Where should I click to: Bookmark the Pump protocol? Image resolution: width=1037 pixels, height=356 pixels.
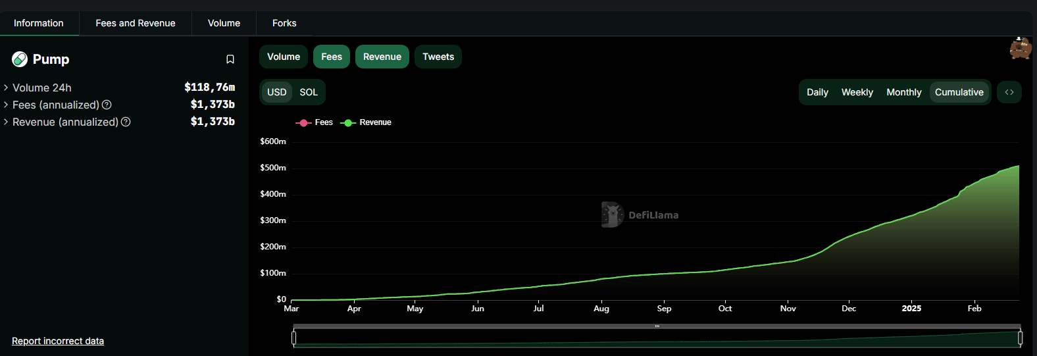click(230, 59)
